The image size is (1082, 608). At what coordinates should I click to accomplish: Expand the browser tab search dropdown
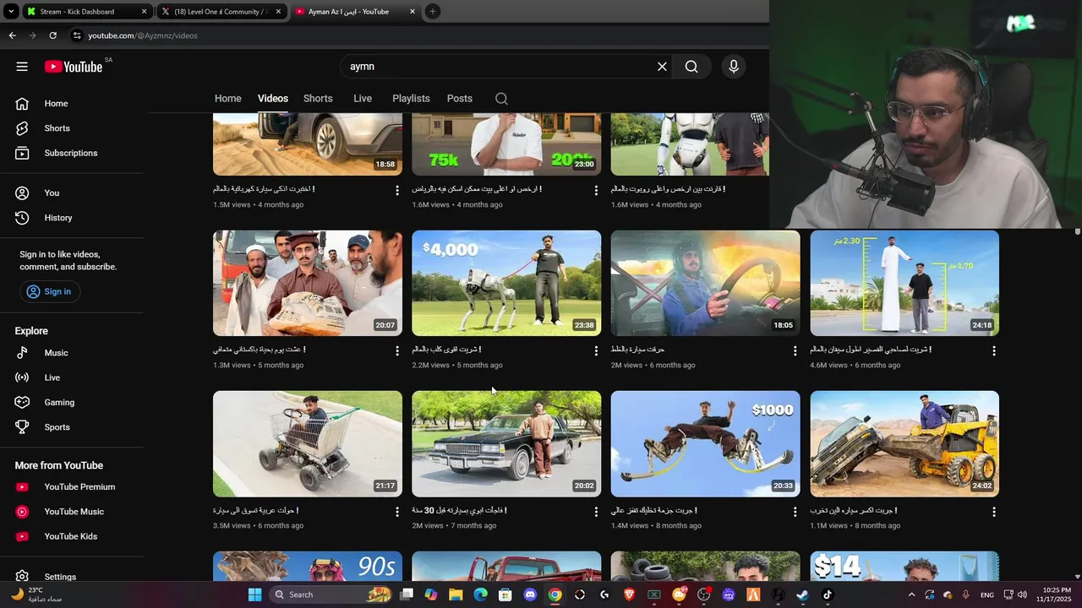[11, 12]
